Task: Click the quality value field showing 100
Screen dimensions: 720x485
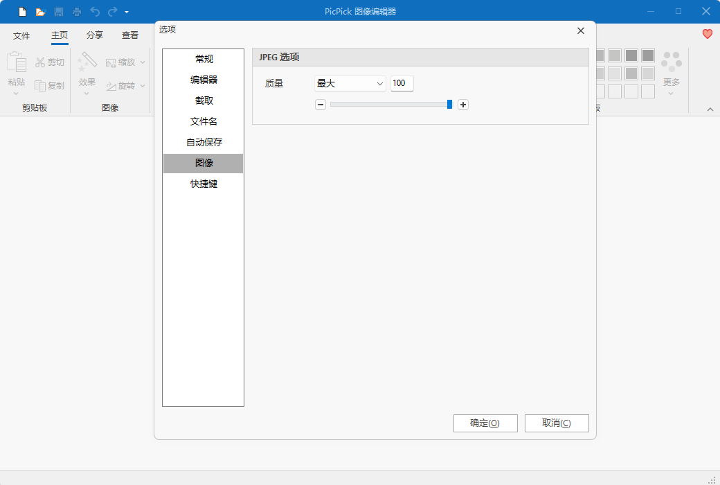Action: pyautogui.click(x=402, y=83)
